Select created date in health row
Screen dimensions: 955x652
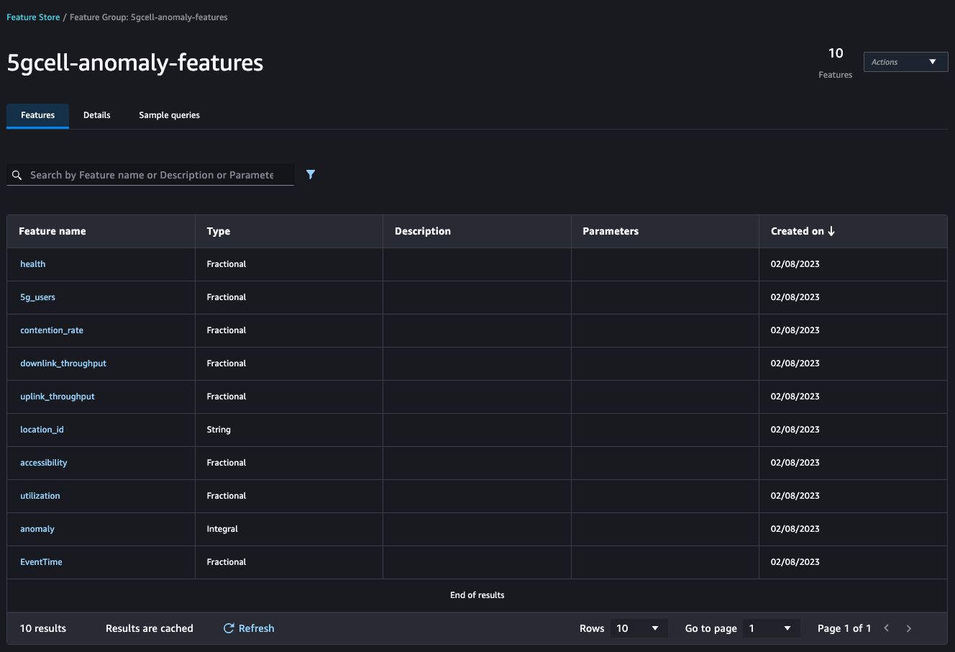[853, 264]
